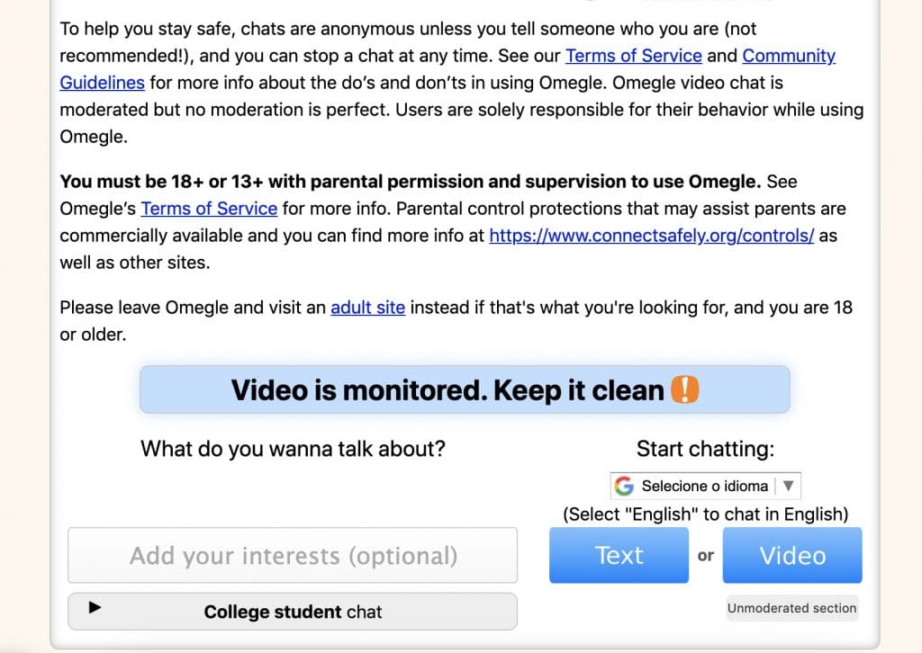The height and width of the screenshot is (653, 922).
Task: Click the Start chatting heading
Action: click(706, 449)
